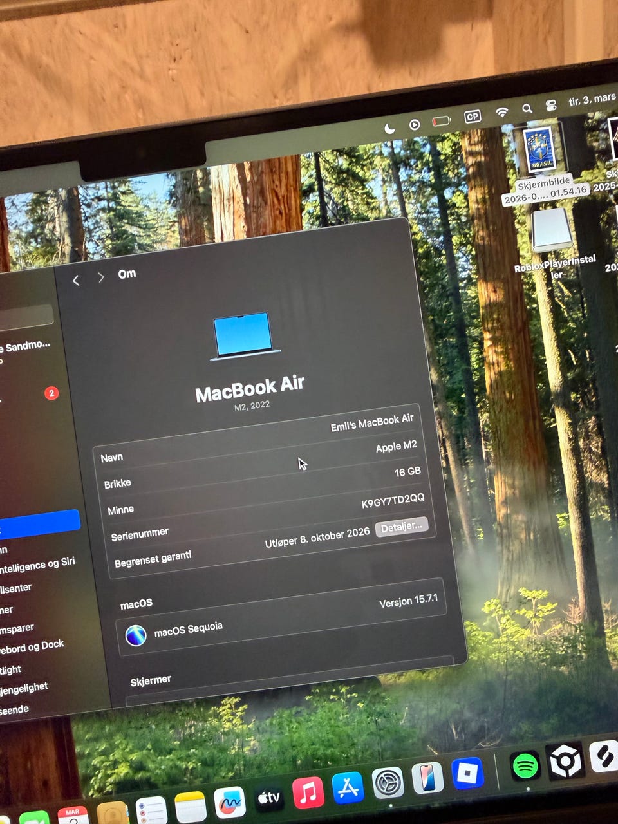Open 'Kontrollsenter' settings in sidebar

(16, 588)
